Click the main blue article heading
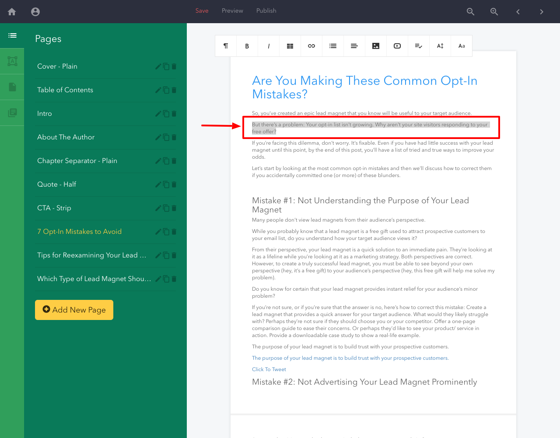 (364, 87)
